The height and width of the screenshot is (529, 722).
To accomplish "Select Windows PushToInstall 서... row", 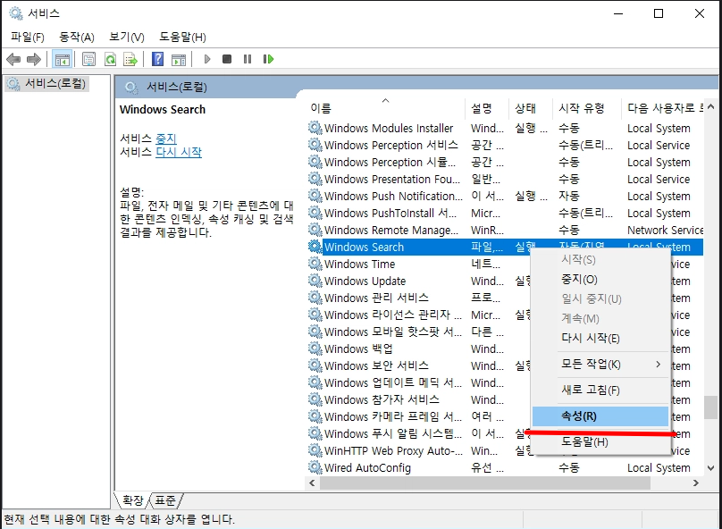I will click(505, 214).
